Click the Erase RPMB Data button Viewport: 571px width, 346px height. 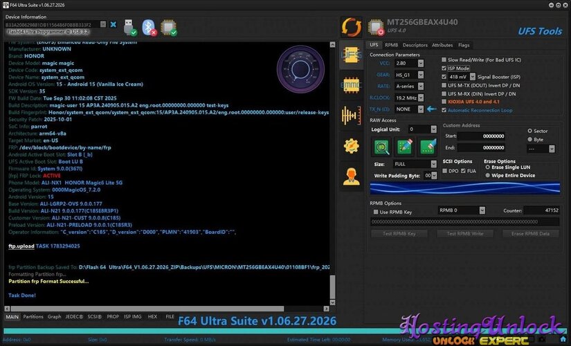[x=531, y=233]
